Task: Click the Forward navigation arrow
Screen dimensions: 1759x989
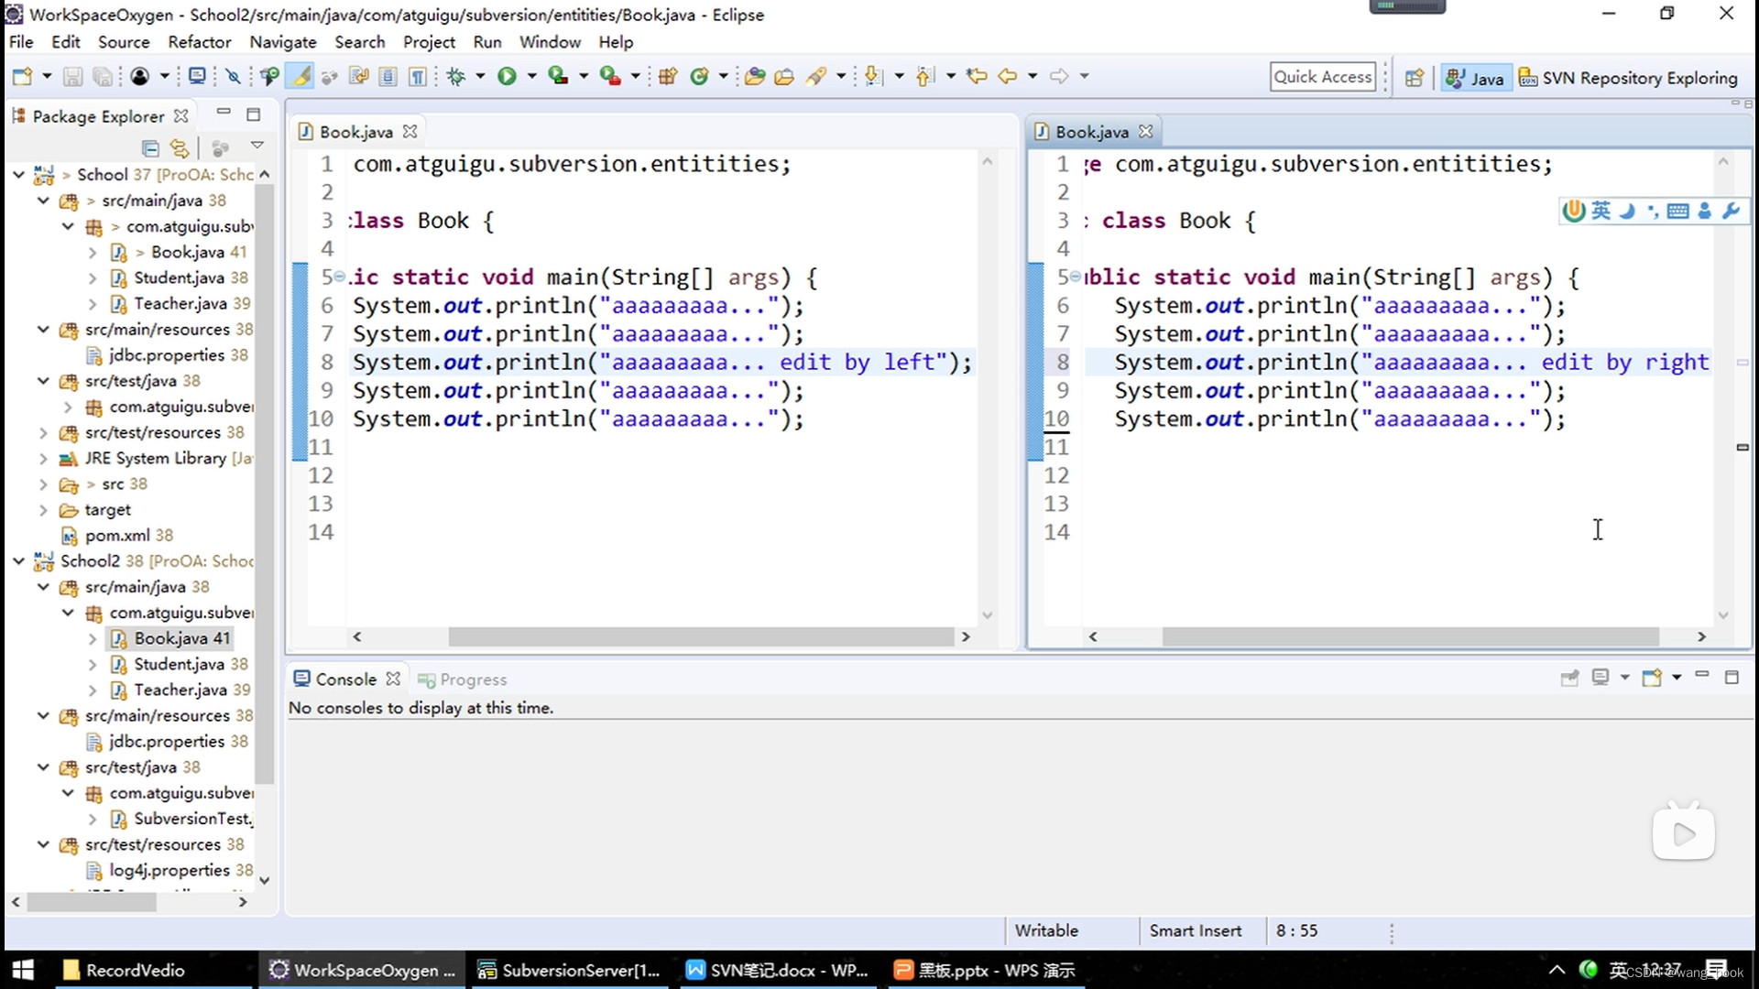Action: pyautogui.click(x=1059, y=77)
